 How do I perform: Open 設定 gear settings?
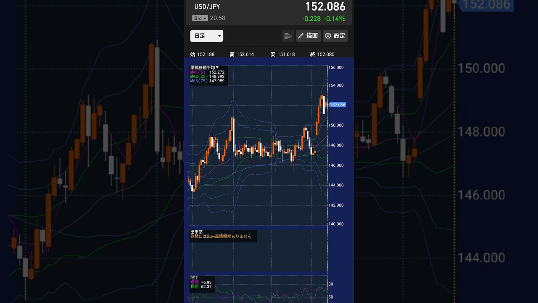pyautogui.click(x=335, y=36)
